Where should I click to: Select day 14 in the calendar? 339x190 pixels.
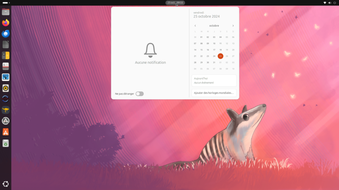click(x=195, y=50)
